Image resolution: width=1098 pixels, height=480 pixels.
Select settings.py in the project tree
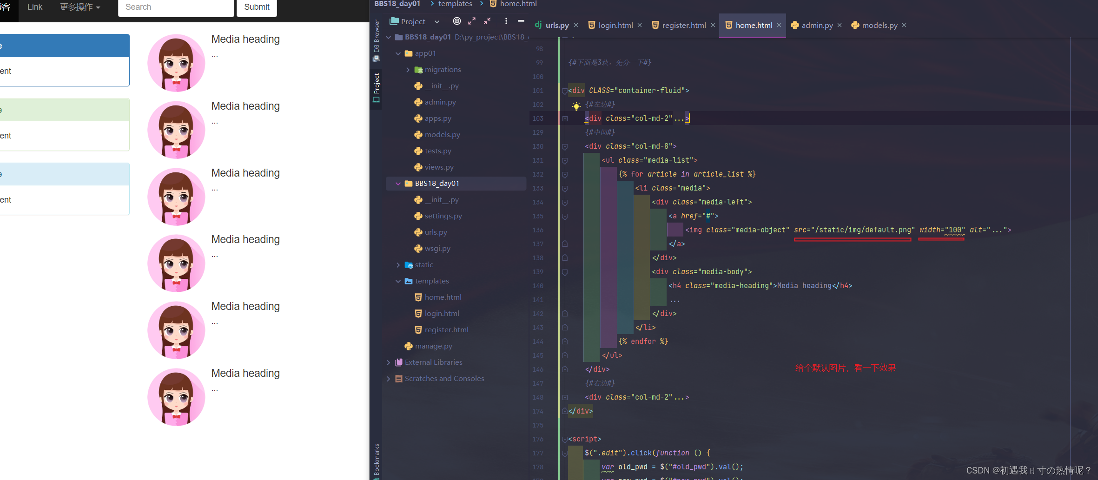pyautogui.click(x=443, y=216)
